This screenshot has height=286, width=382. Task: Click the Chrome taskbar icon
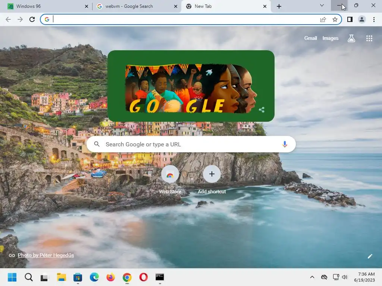(127, 277)
